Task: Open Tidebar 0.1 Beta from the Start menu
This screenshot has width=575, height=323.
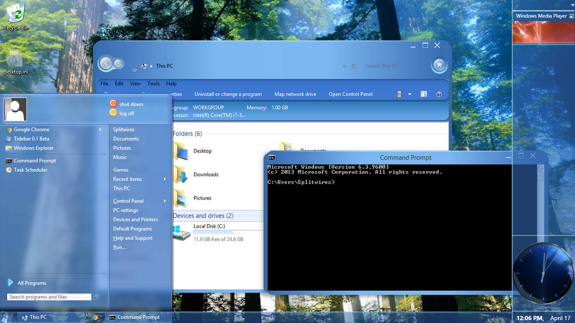Action: tap(31, 138)
